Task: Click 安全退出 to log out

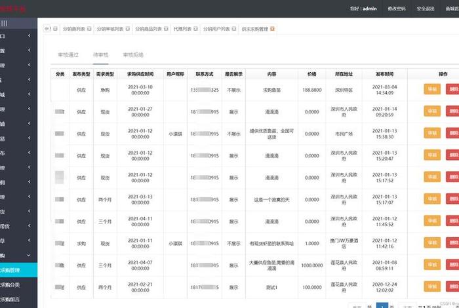Action: [425, 9]
